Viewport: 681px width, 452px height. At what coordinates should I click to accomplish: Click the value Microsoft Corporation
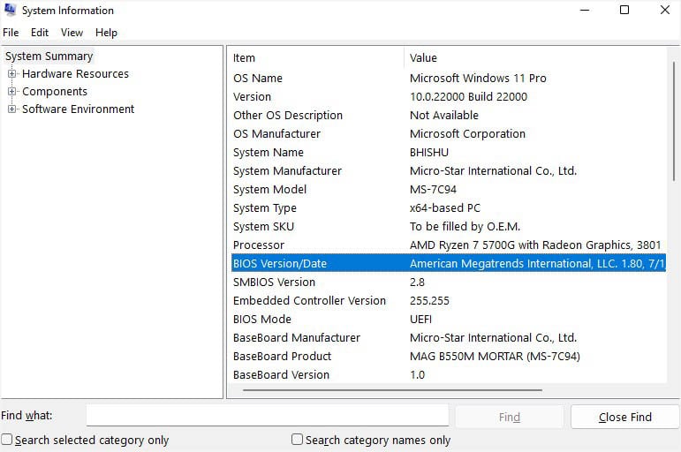tap(467, 133)
